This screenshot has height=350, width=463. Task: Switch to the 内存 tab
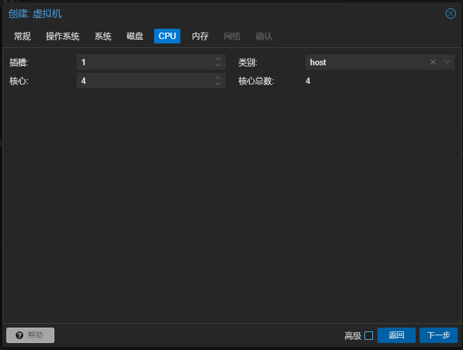point(200,36)
